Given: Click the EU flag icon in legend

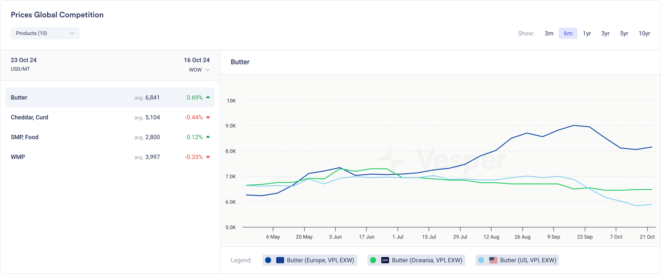Looking at the screenshot, I should click(280, 260).
